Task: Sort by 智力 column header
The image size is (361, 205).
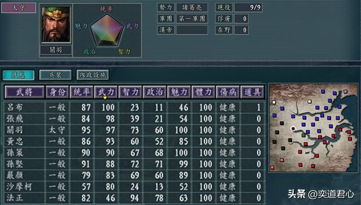Action: (130, 92)
